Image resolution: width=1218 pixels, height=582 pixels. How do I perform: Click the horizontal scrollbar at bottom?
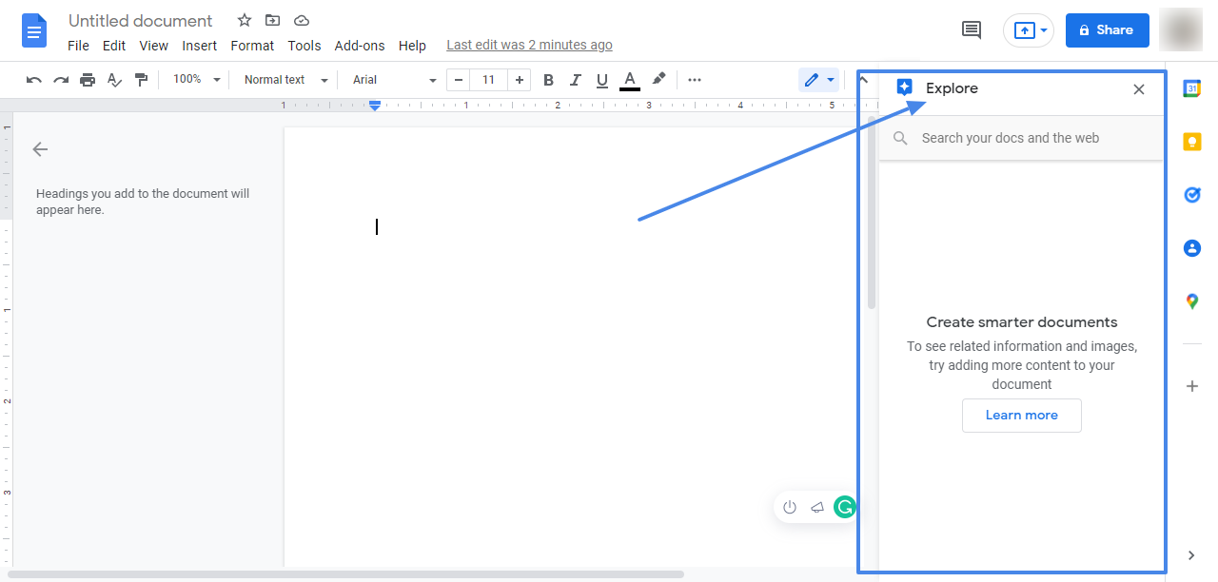pyautogui.click(x=345, y=574)
